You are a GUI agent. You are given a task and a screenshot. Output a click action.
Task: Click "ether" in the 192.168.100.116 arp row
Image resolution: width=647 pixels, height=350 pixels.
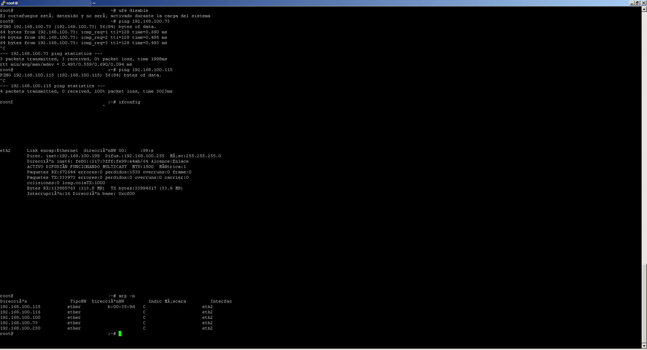[74, 312]
